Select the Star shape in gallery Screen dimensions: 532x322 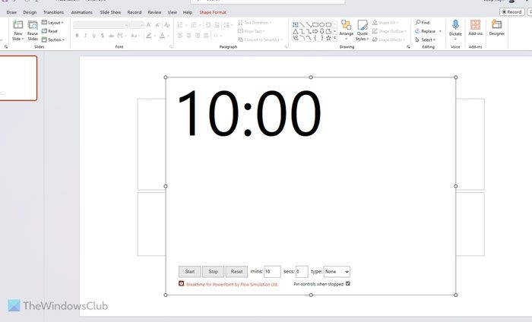[328, 38]
